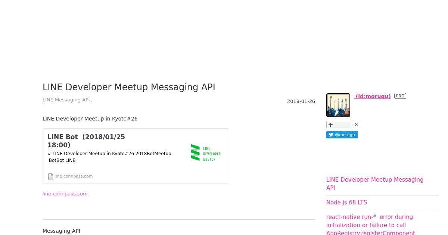Image resolution: width=448 pixels, height=235 pixels.
Task: Click the Messaging API paragraph text
Action: (61, 231)
